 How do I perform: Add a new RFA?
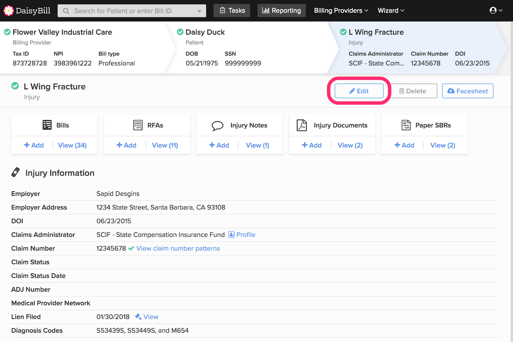[x=126, y=145]
